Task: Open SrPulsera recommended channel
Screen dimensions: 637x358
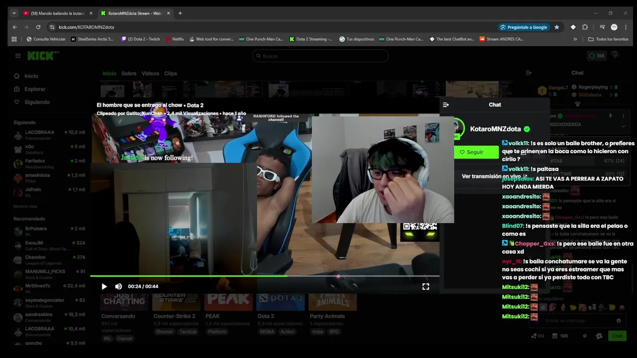Action: (49, 231)
